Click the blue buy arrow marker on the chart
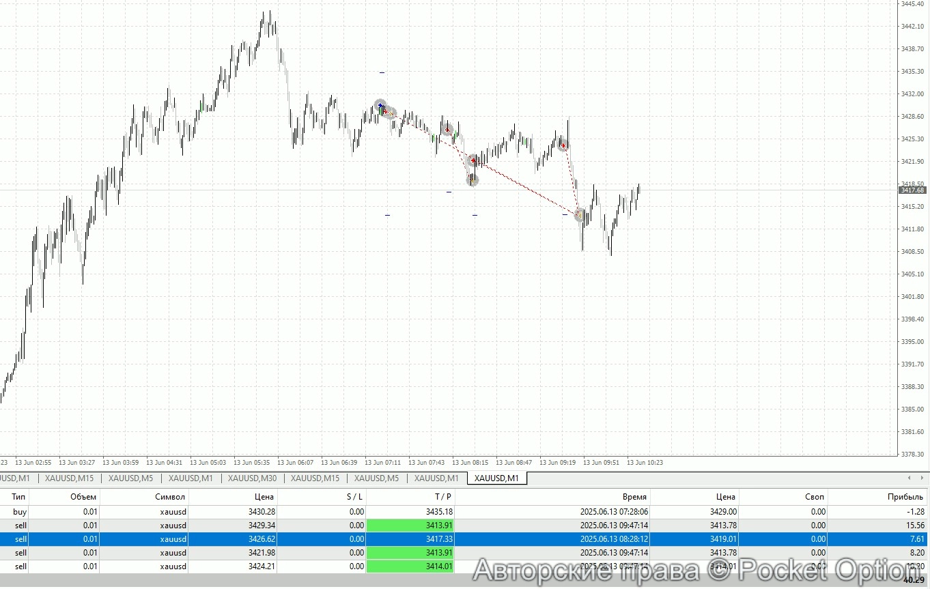 click(381, 106)
